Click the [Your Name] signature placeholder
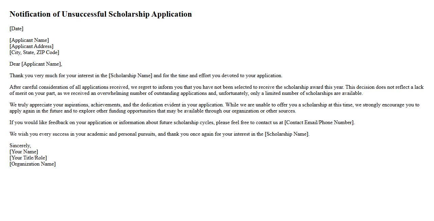434x221 pixels. 24,152
